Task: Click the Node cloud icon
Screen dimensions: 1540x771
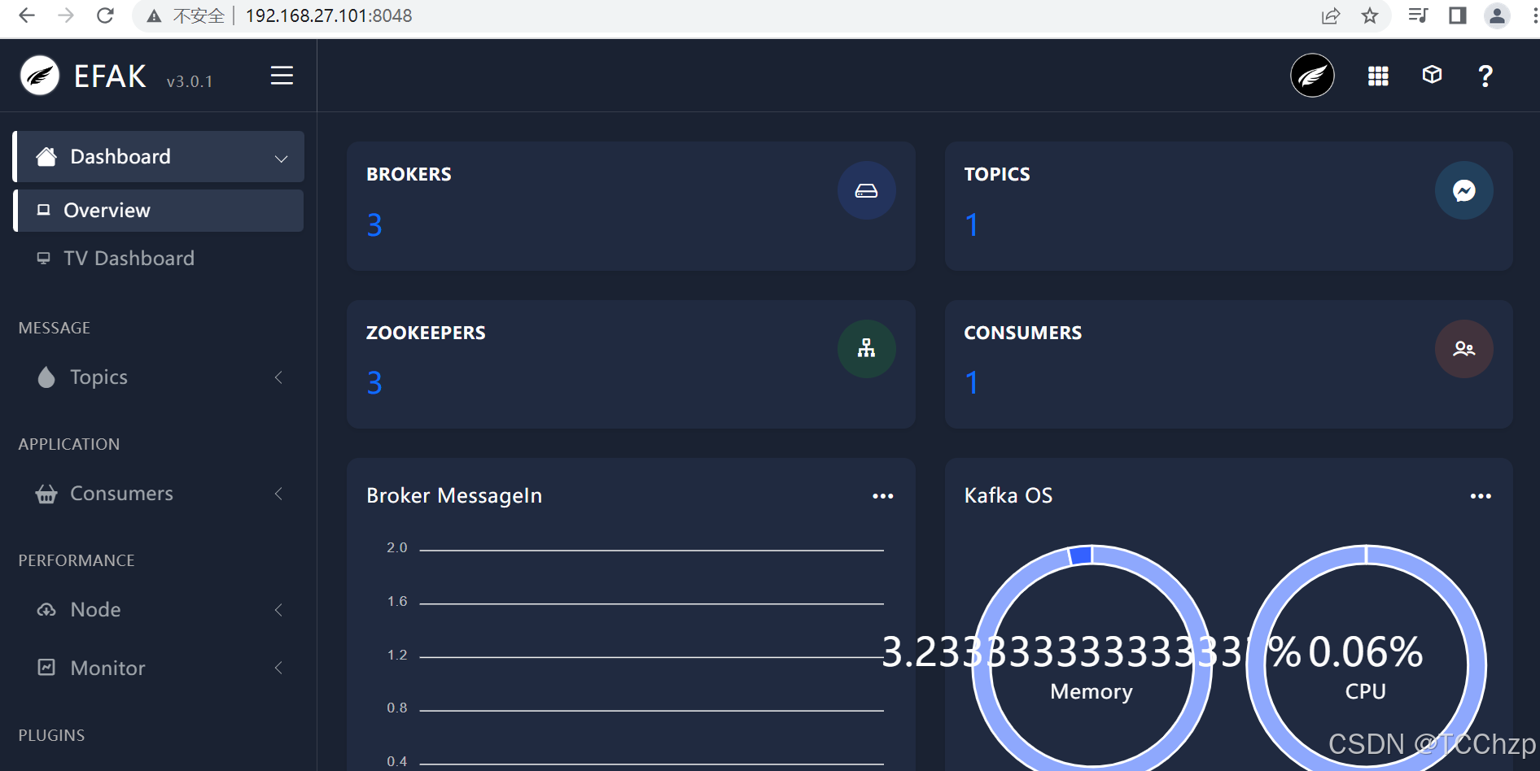Action: tap(46, 610)
